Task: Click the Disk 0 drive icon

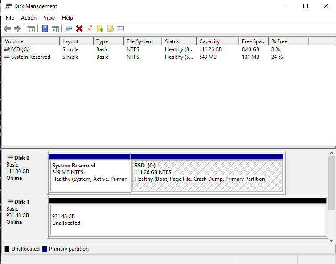Action: click(10, 157)
